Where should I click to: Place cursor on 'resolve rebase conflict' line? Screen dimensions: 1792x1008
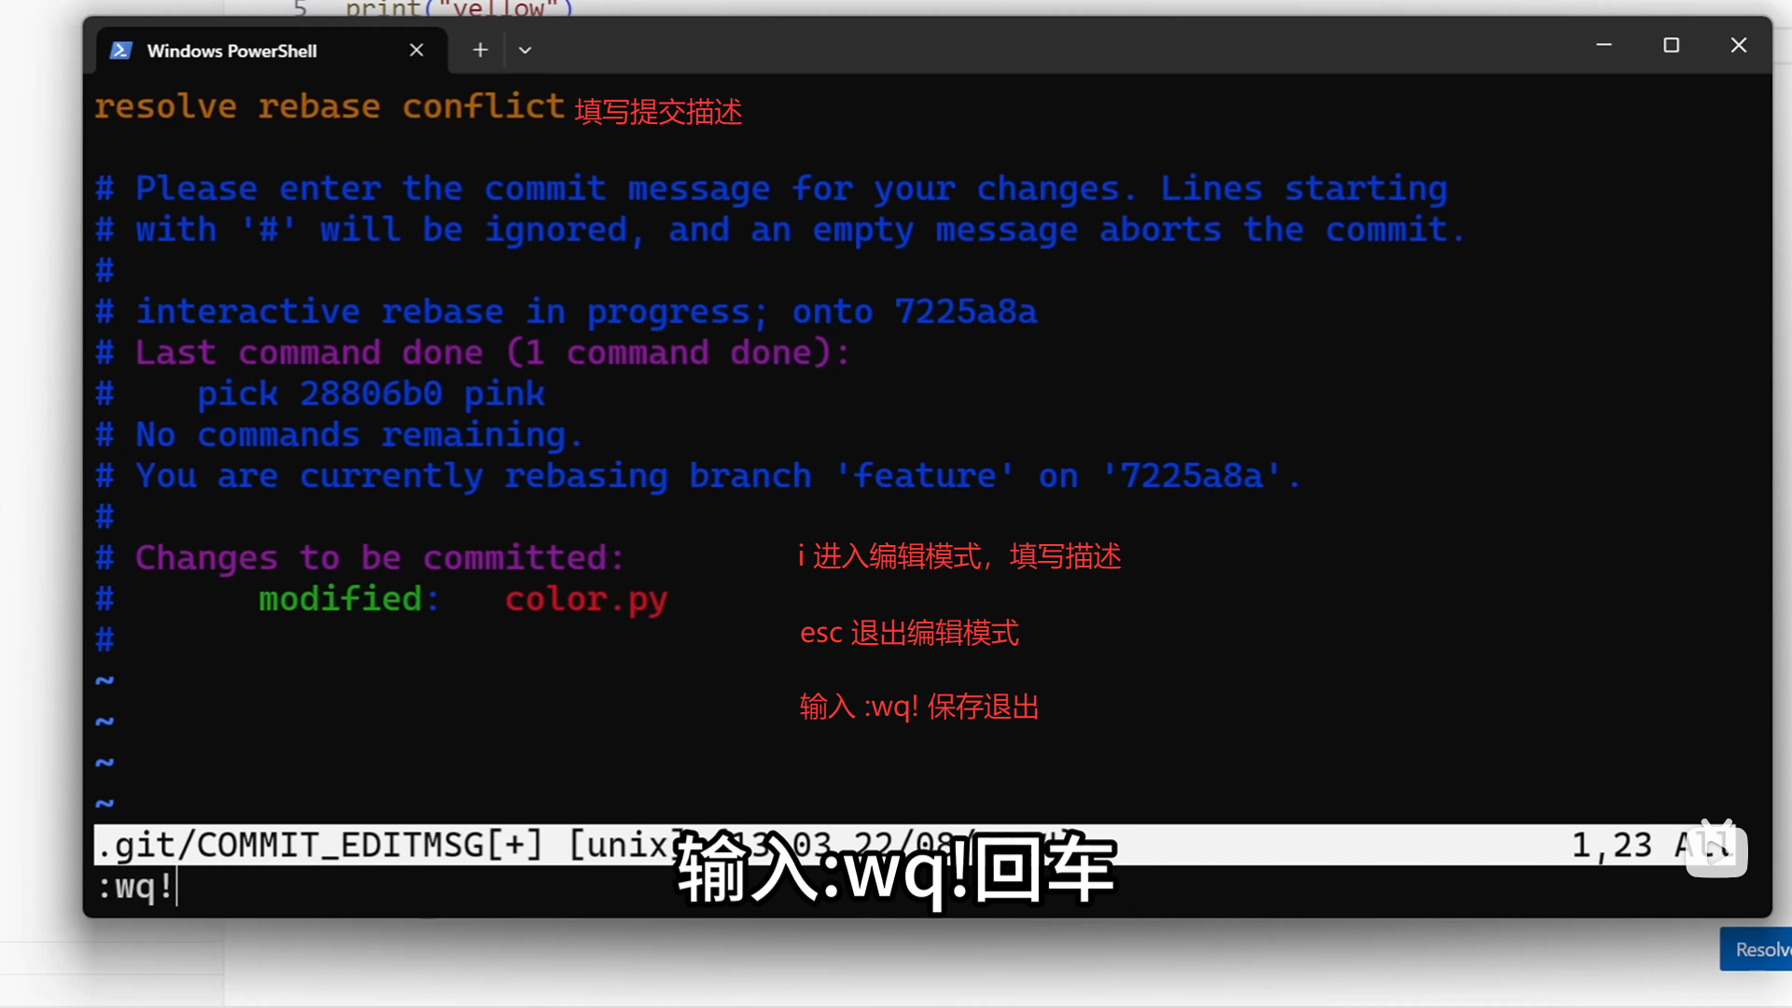click(329, 106)
